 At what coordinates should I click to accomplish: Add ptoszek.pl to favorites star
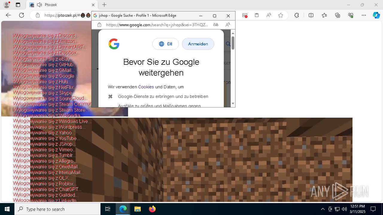click(281, 15)
